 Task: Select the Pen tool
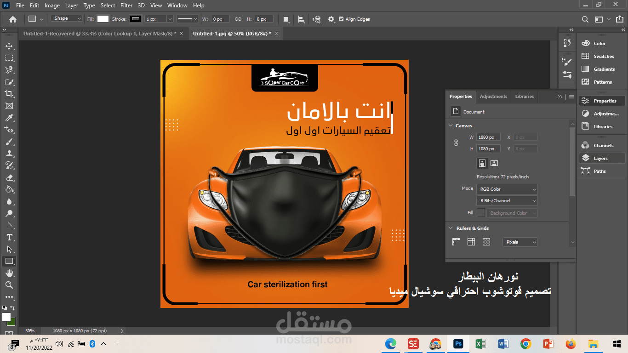(x=9, y=225)
